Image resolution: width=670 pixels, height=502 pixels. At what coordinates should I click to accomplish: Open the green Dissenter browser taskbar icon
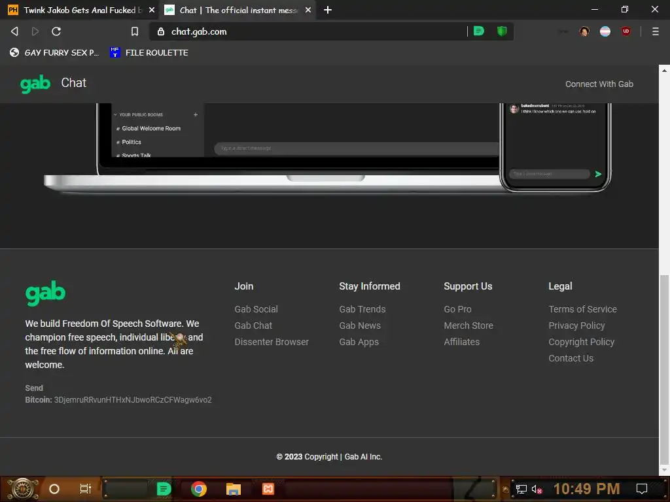tap(164, 489)
